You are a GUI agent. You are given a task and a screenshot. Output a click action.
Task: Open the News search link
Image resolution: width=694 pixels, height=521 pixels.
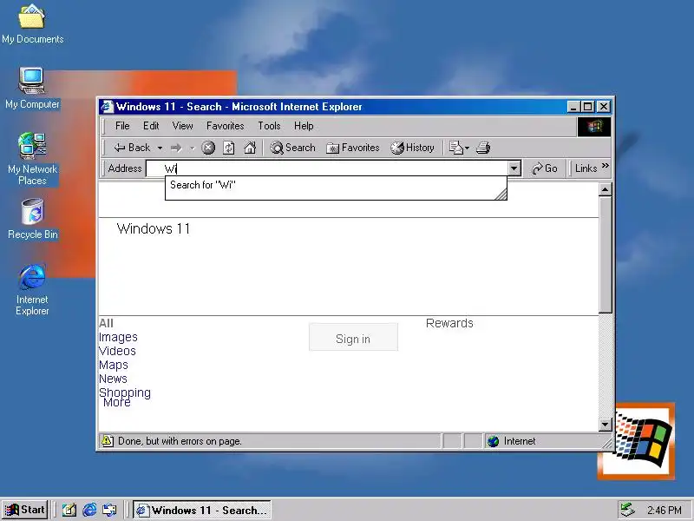(x=113, y=379)
